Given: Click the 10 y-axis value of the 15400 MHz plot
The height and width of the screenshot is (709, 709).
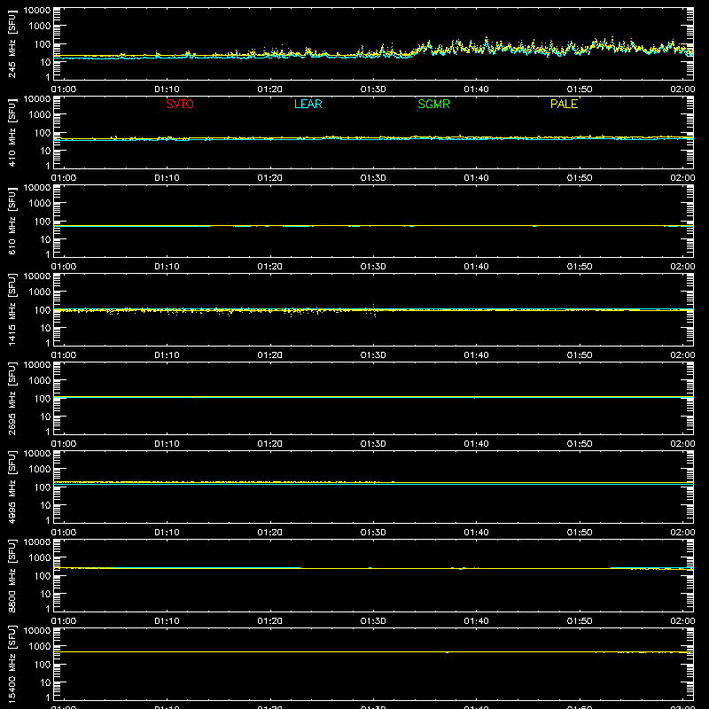Looking at the screenshot, I should click(x=45, y=682).
